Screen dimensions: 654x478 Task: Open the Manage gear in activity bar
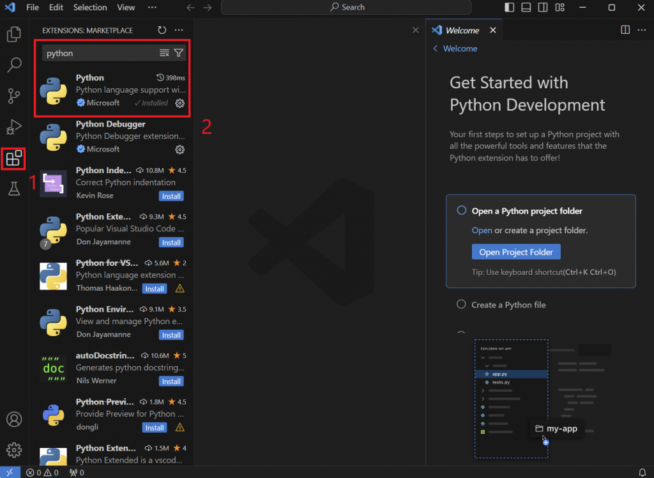point(14,450)
